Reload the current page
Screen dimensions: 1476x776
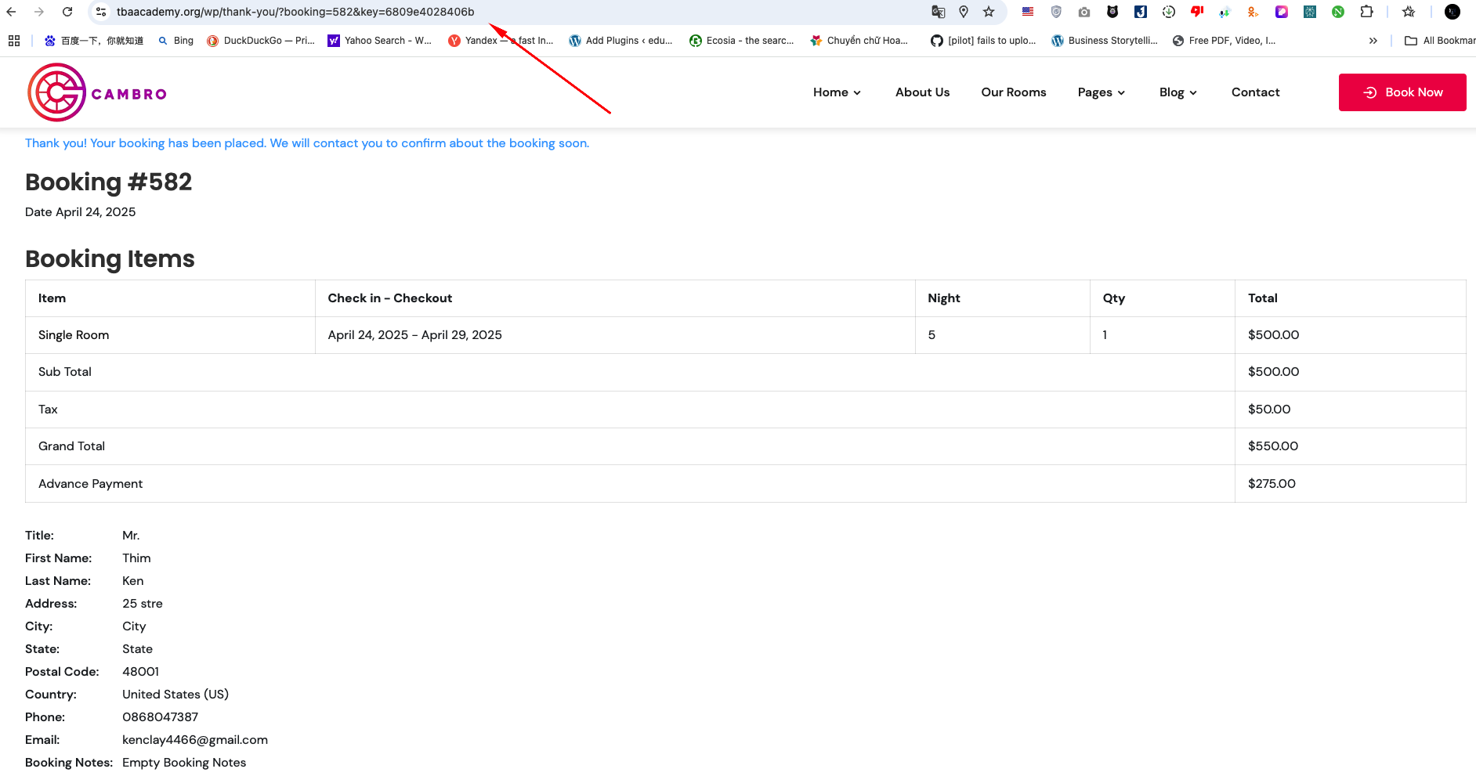[67, 12]
